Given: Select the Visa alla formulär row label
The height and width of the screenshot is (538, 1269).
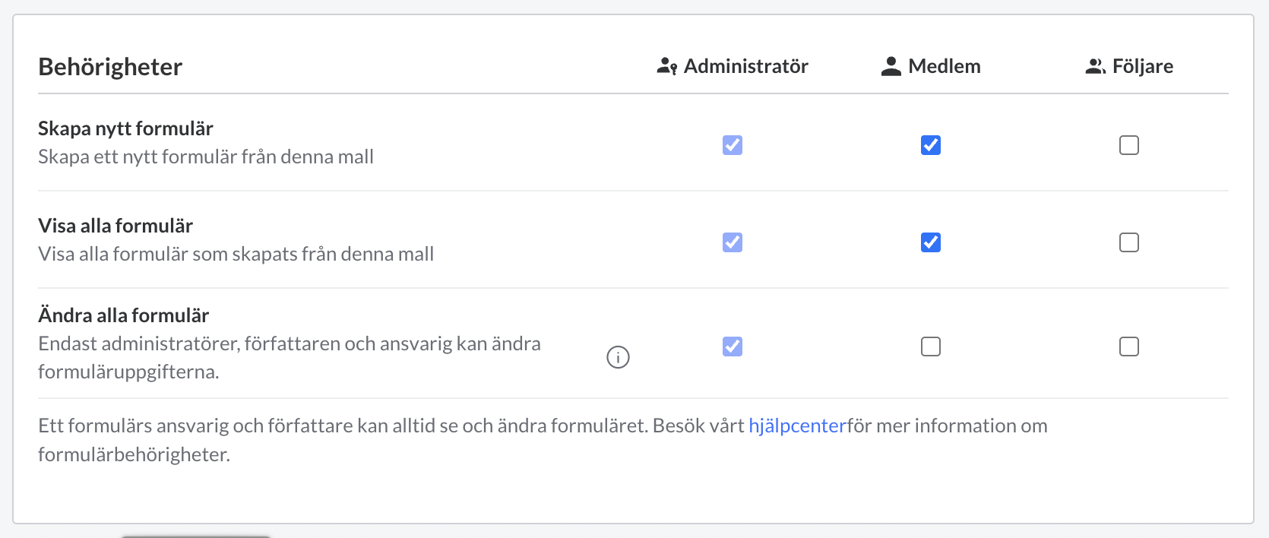Looking at the screenshot, I should tap(115, 225).
